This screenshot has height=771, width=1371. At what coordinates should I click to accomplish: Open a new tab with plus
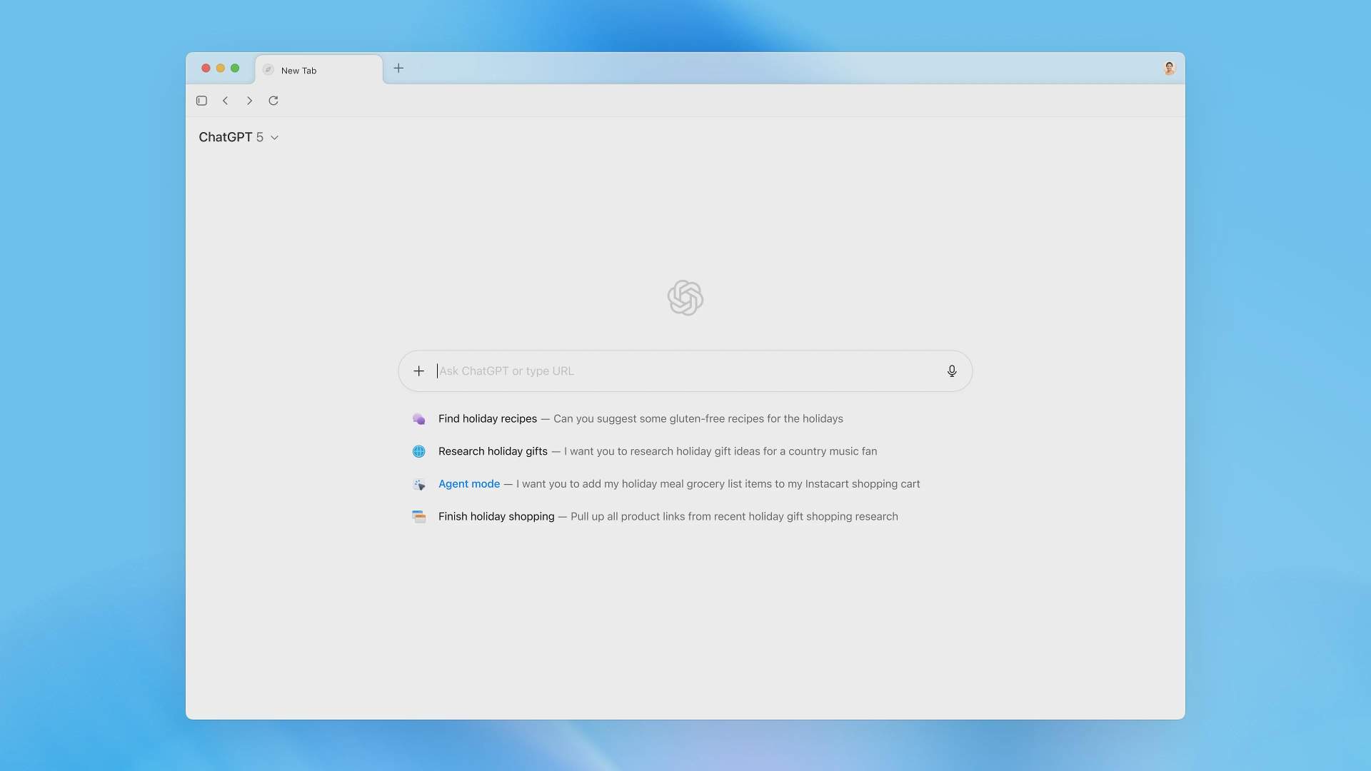click(398, 69)
